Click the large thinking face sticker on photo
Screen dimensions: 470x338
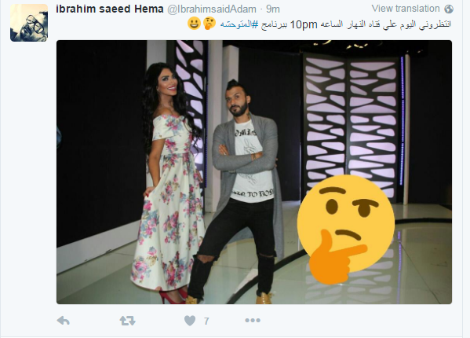pyautogui.click(x=345, y=230)
